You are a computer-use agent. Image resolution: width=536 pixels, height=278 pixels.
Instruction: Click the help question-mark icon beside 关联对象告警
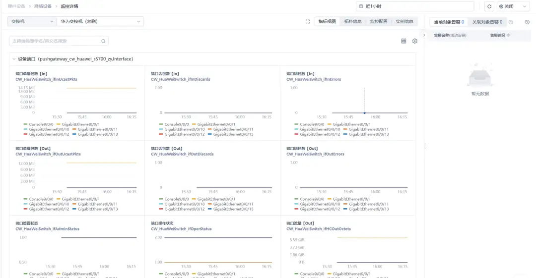click(x=511, y=22)
